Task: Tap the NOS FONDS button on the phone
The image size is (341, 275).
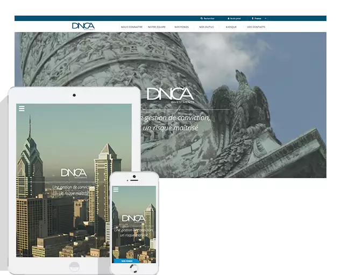Action: coord(127,261)
